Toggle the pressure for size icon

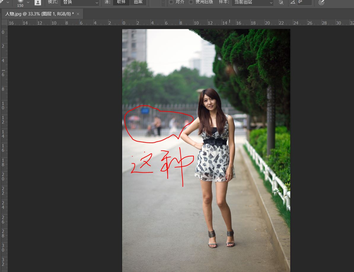[321, 2]
